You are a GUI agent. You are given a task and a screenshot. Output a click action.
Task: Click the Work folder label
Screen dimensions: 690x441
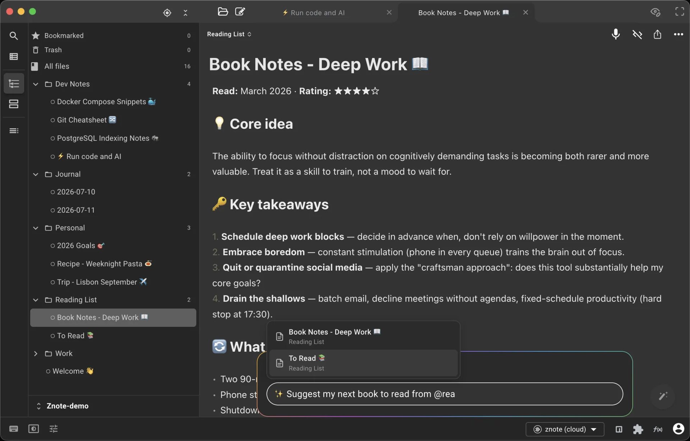click(x=64, y=354)
